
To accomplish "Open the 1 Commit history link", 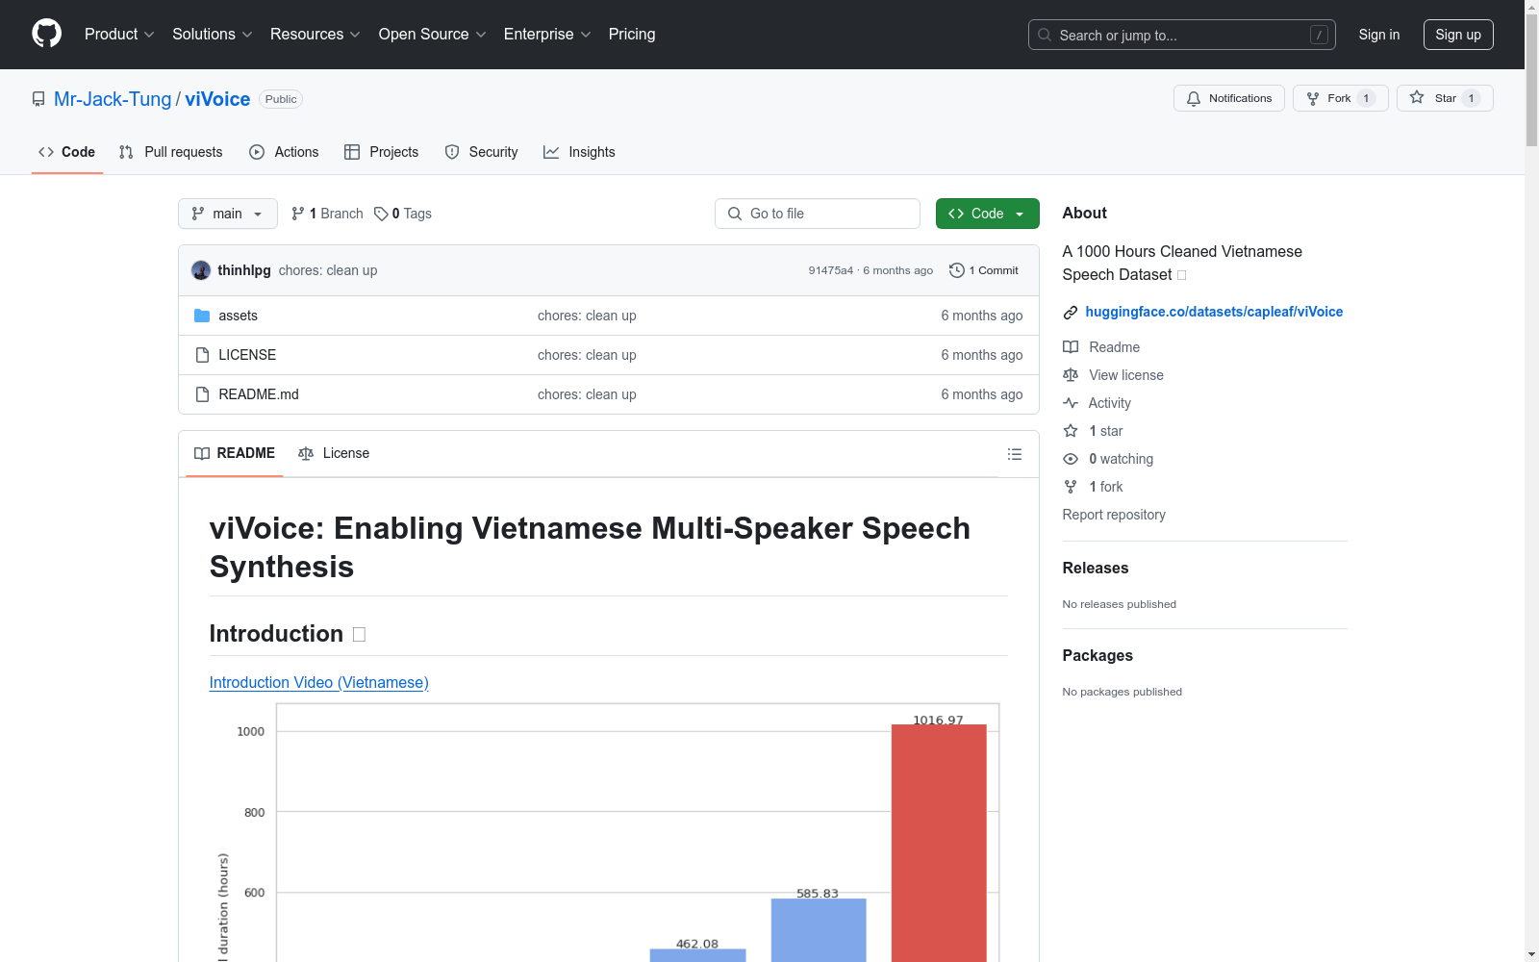I will click(x=984, y=270).
